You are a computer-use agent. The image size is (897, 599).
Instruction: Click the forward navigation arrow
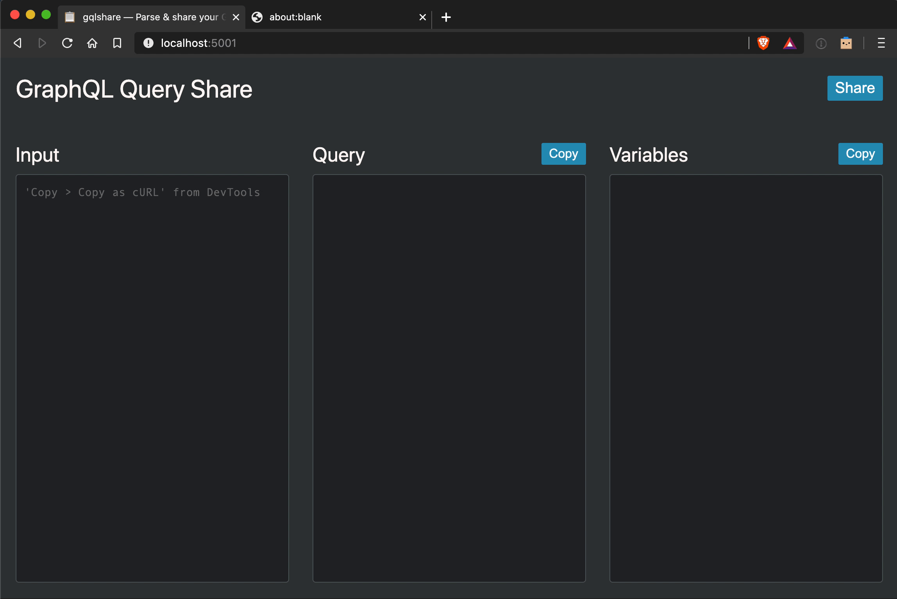(x=42, y=43)
